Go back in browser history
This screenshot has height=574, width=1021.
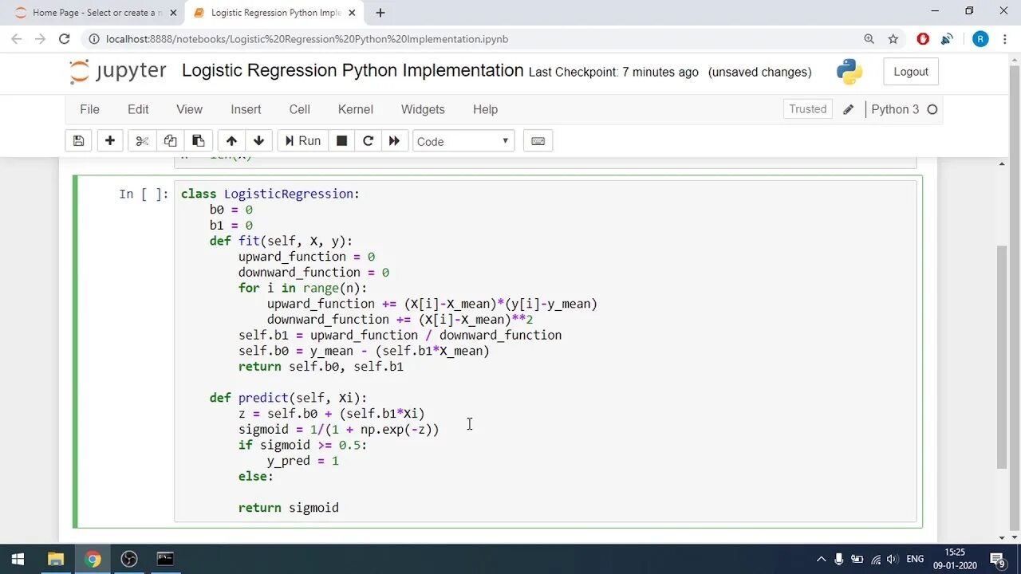tap(17, 38)
